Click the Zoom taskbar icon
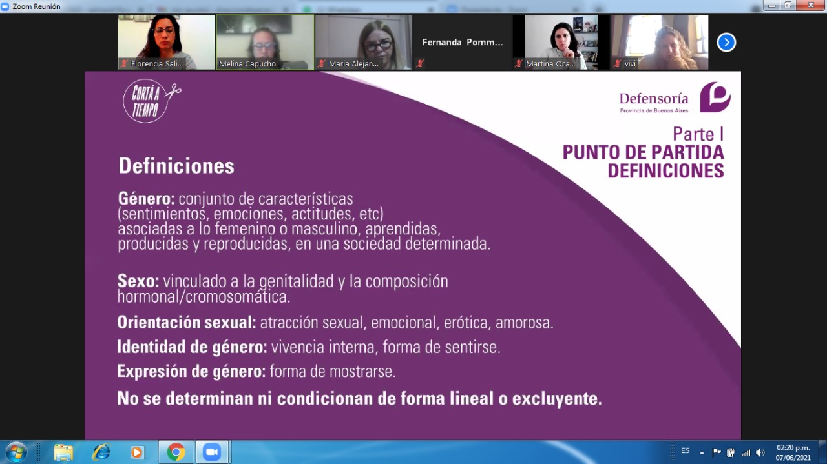This screenshot has height=464, width=827. tap(212, 452)
